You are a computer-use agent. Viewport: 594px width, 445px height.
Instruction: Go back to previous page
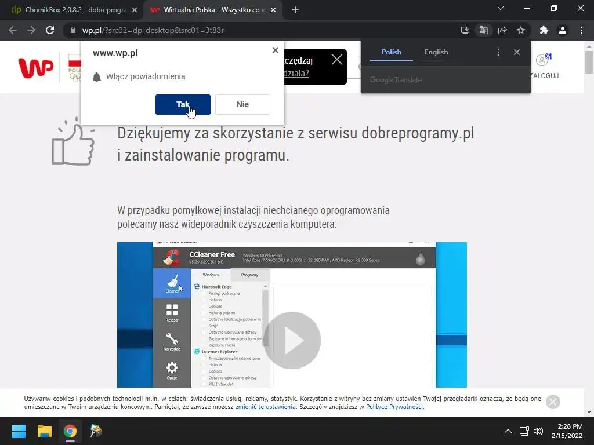(13, 30)
